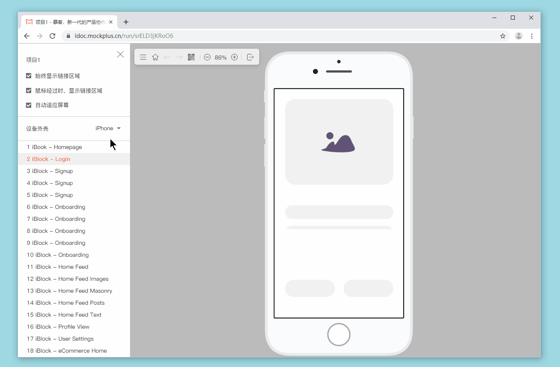Open page 11 iBlock – Home Feed

58,267
